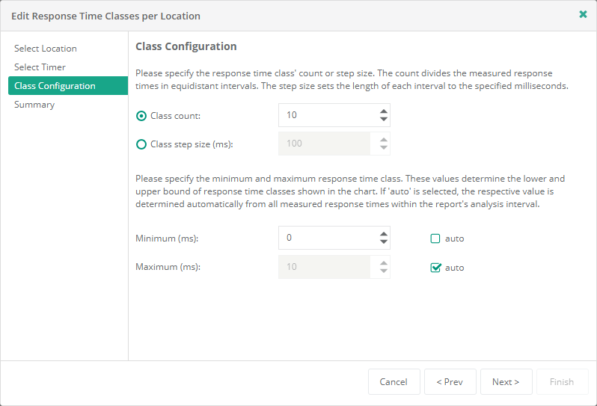Choose the Class step size radio button
The height and width of the screenshot is (406, 597).
click(x=141, y=144)
